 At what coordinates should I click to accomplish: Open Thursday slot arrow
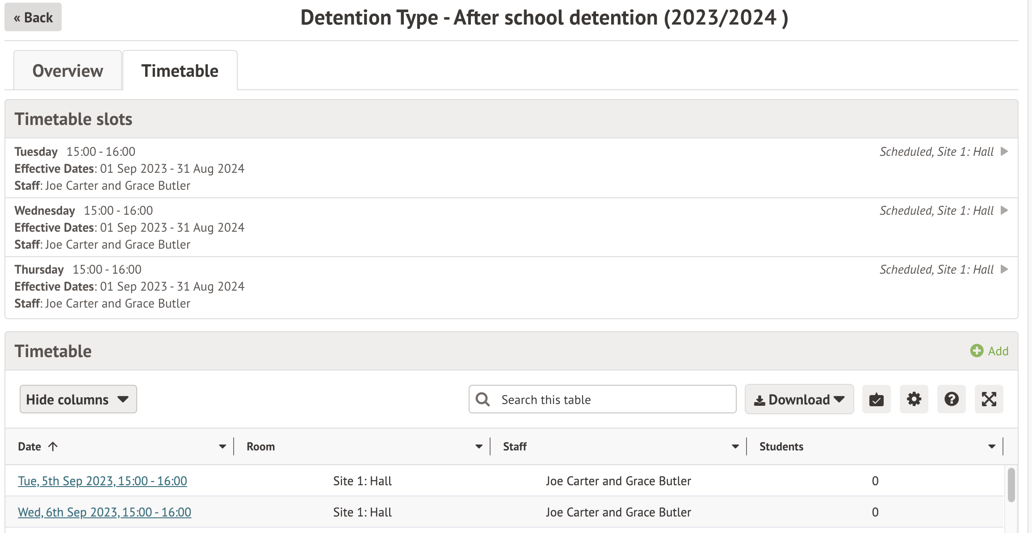pos(1004,269)
